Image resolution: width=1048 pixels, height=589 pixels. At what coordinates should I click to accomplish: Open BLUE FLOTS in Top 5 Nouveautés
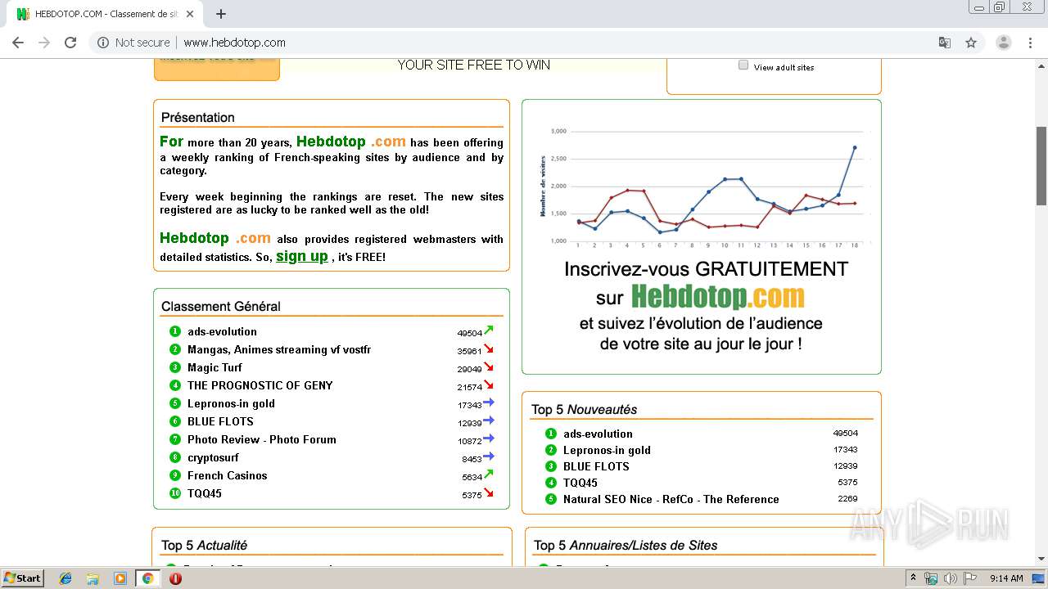(596, 466)
